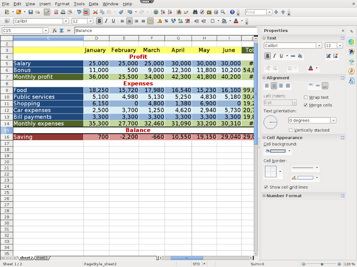Open the Navigator sidebar icon
The width and height of the screenshot is (357, 267).
(x=351, y=71)
